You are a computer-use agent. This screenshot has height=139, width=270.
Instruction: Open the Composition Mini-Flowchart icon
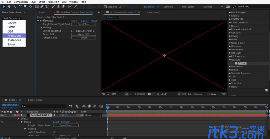pos(70,106)
